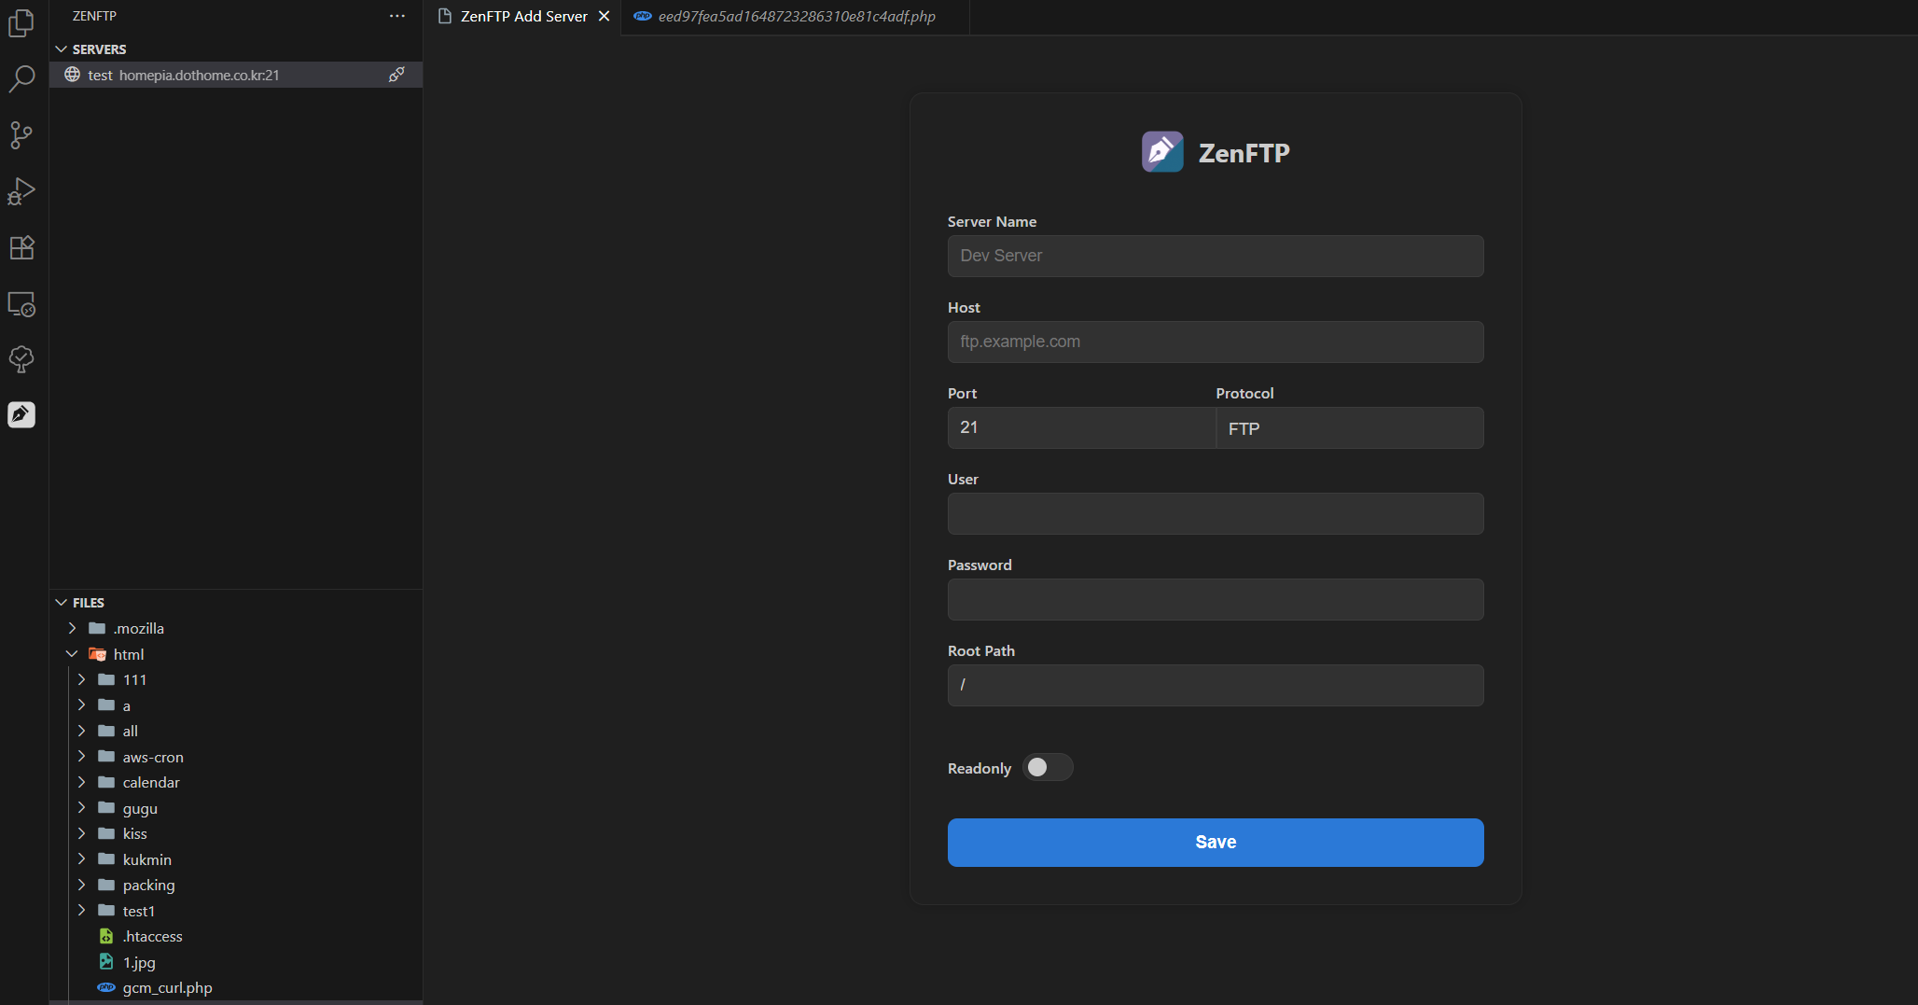This screenshot has width=1918, height=1005.
Task: Close the ZenFTP Add Server tab
Action: pos(604,16)
